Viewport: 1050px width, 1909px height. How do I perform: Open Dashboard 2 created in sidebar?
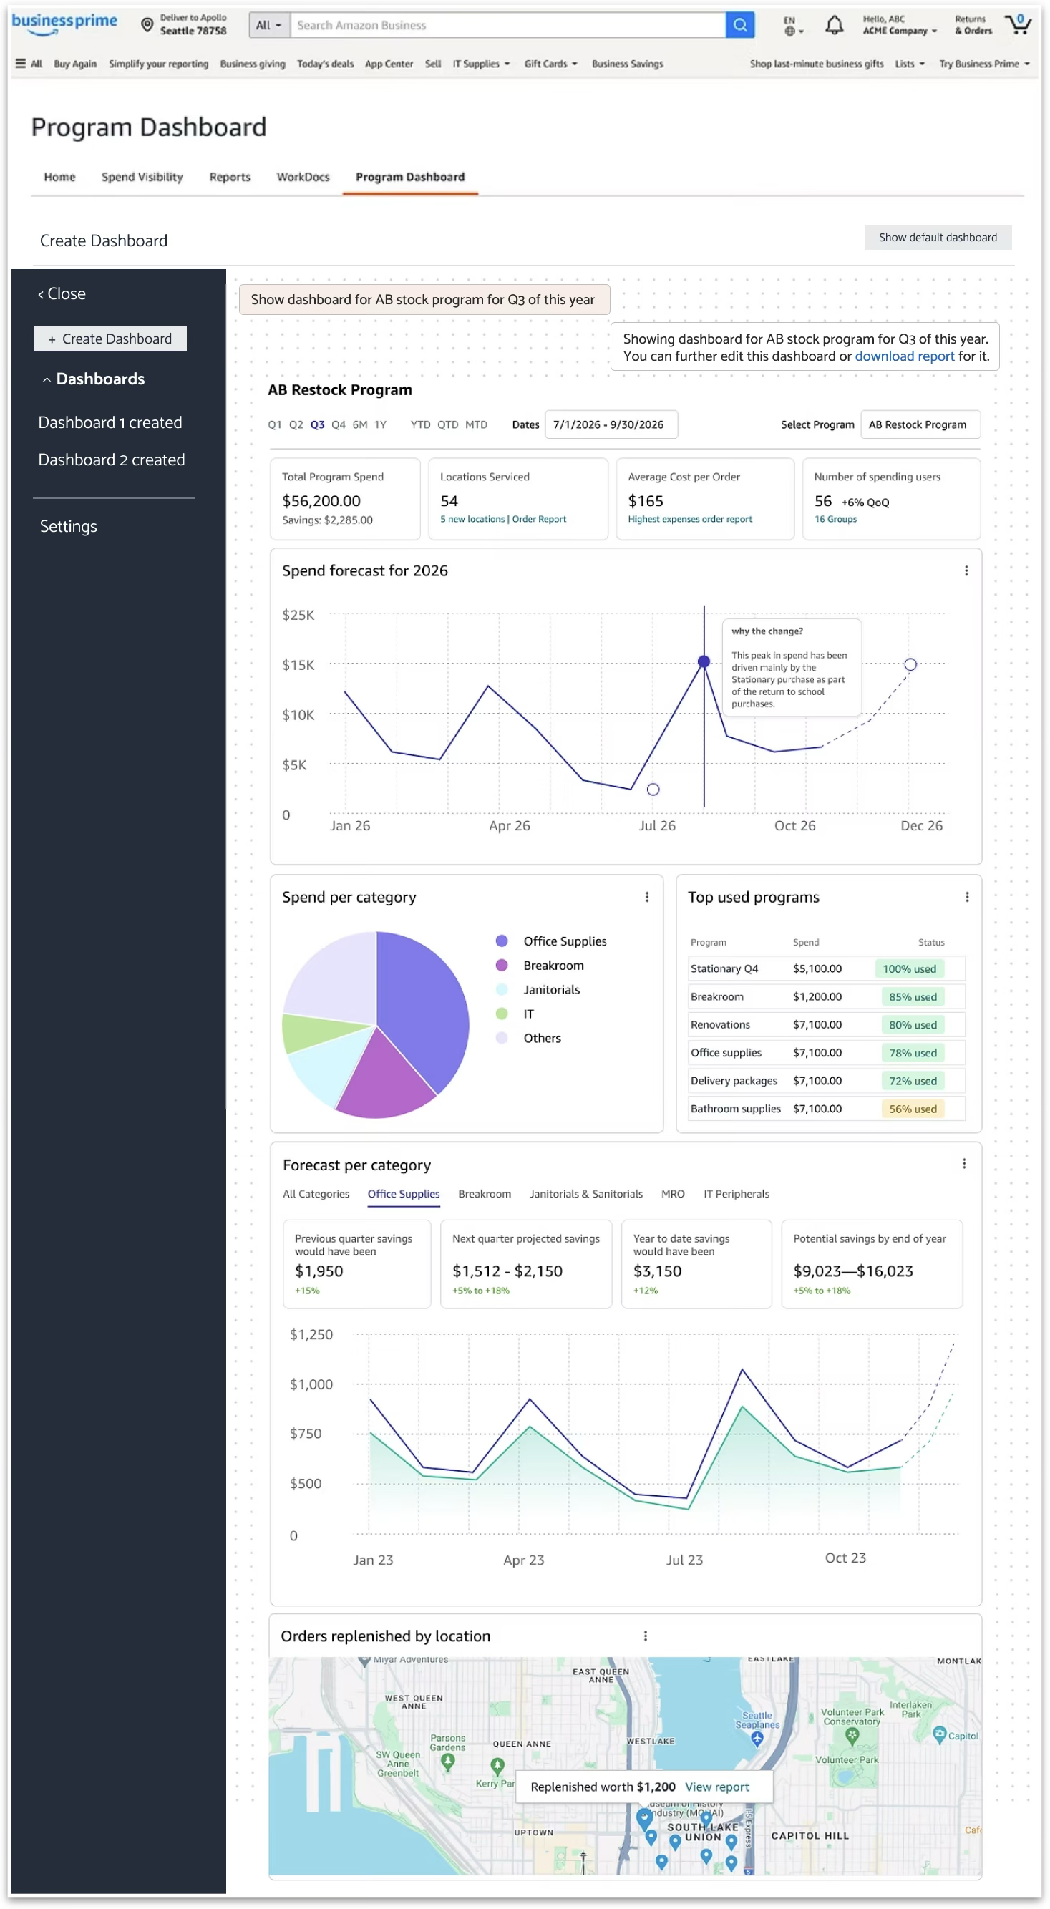point(111,460)
